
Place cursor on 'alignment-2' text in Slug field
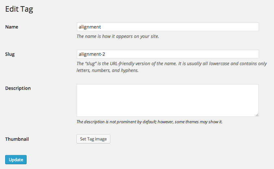click(x=92, y=54)
